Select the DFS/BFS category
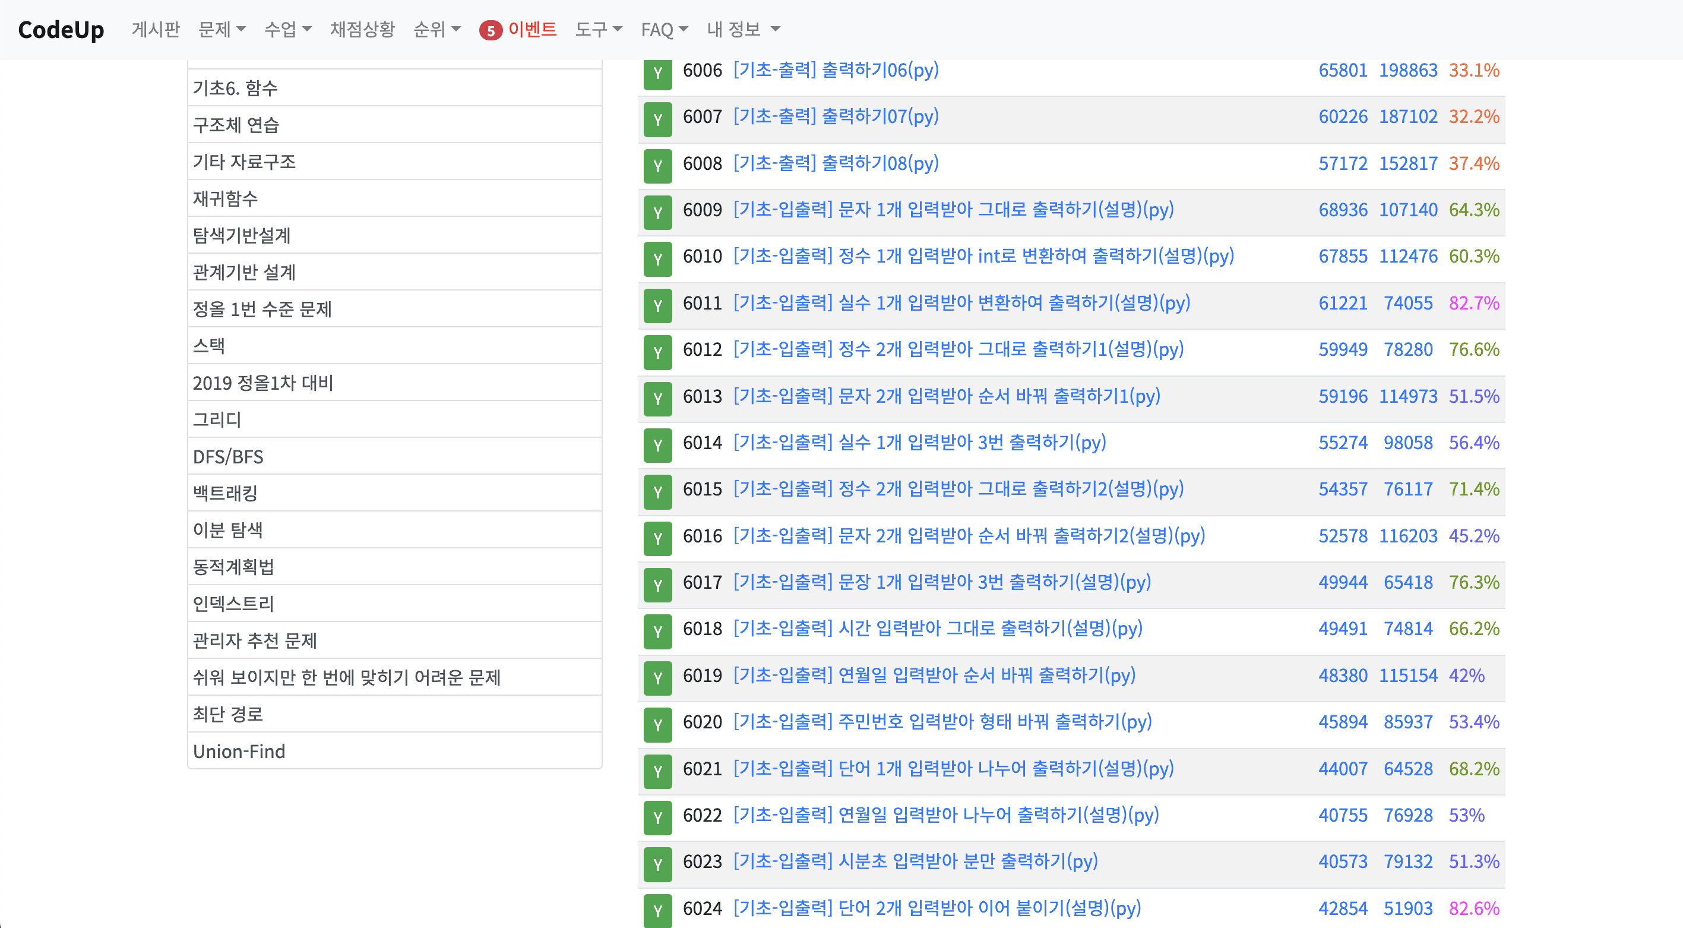The image size is (1683, 928). (394, 456)
